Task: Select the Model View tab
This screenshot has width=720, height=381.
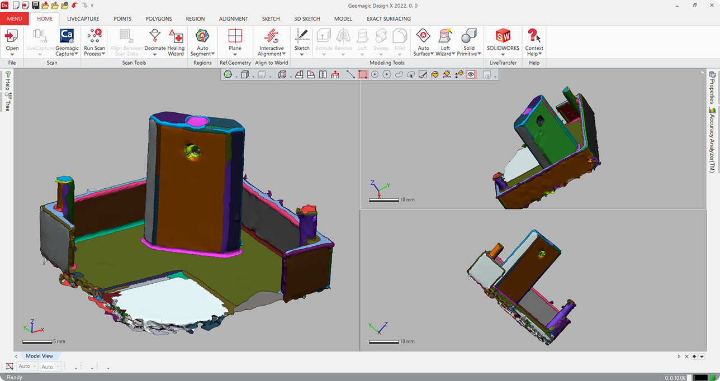Action: pyautogui.click(x=39, y=356)
